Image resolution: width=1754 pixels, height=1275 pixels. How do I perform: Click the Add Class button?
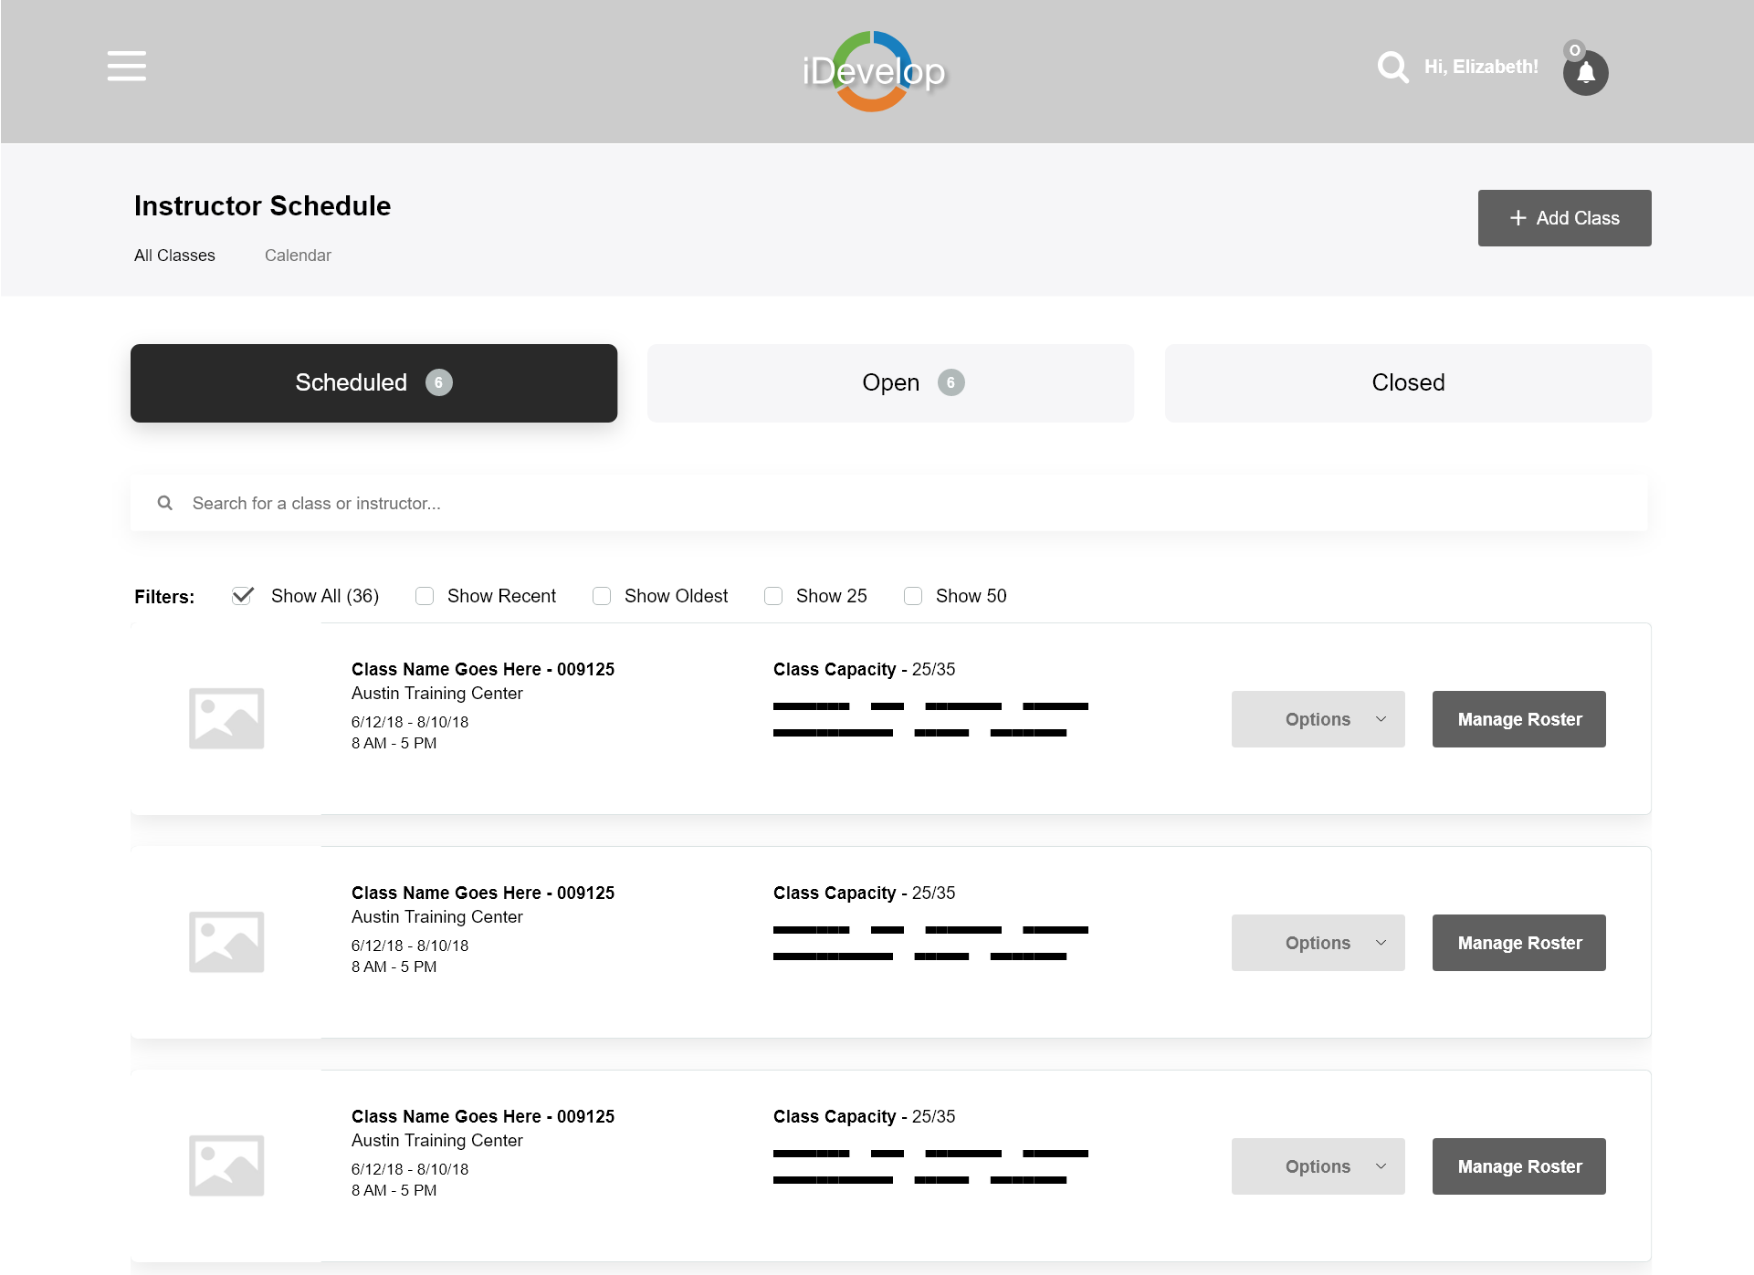pyautogui.click(x=1564, y=218)
